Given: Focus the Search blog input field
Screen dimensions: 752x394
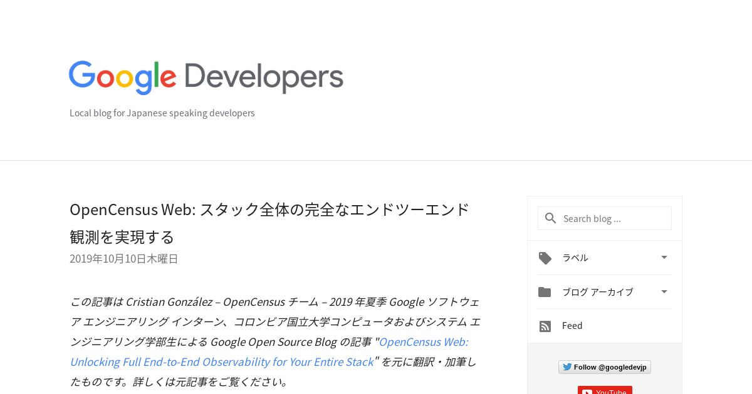Looking at the screenshot, I should [x=605, y=218].
